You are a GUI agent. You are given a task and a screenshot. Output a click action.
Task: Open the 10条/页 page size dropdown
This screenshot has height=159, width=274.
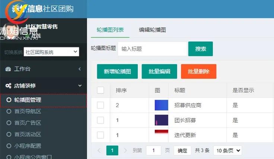pyautogui.click(x=227, y=150)
